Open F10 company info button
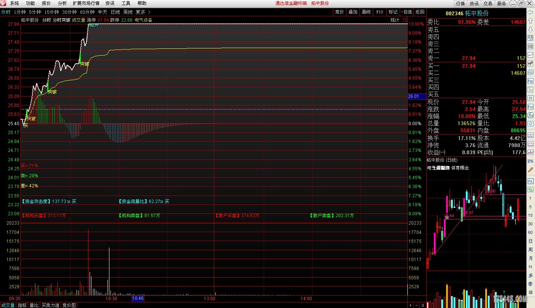 coord(379,12)
